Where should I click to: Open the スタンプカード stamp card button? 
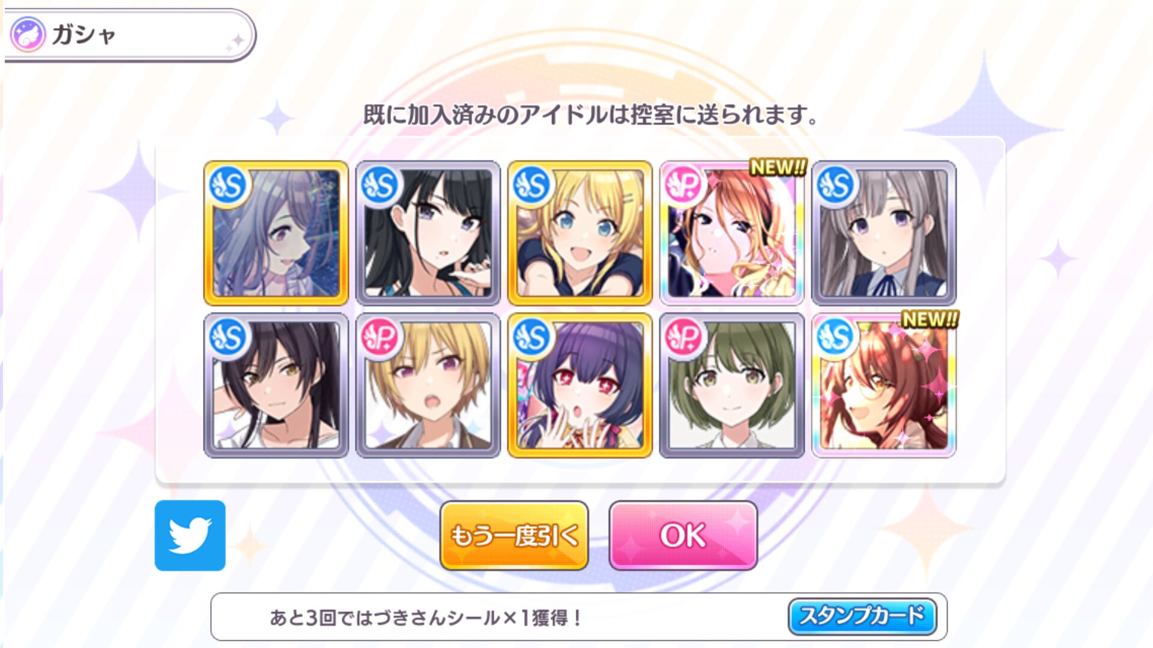click(x=862, y=616)
